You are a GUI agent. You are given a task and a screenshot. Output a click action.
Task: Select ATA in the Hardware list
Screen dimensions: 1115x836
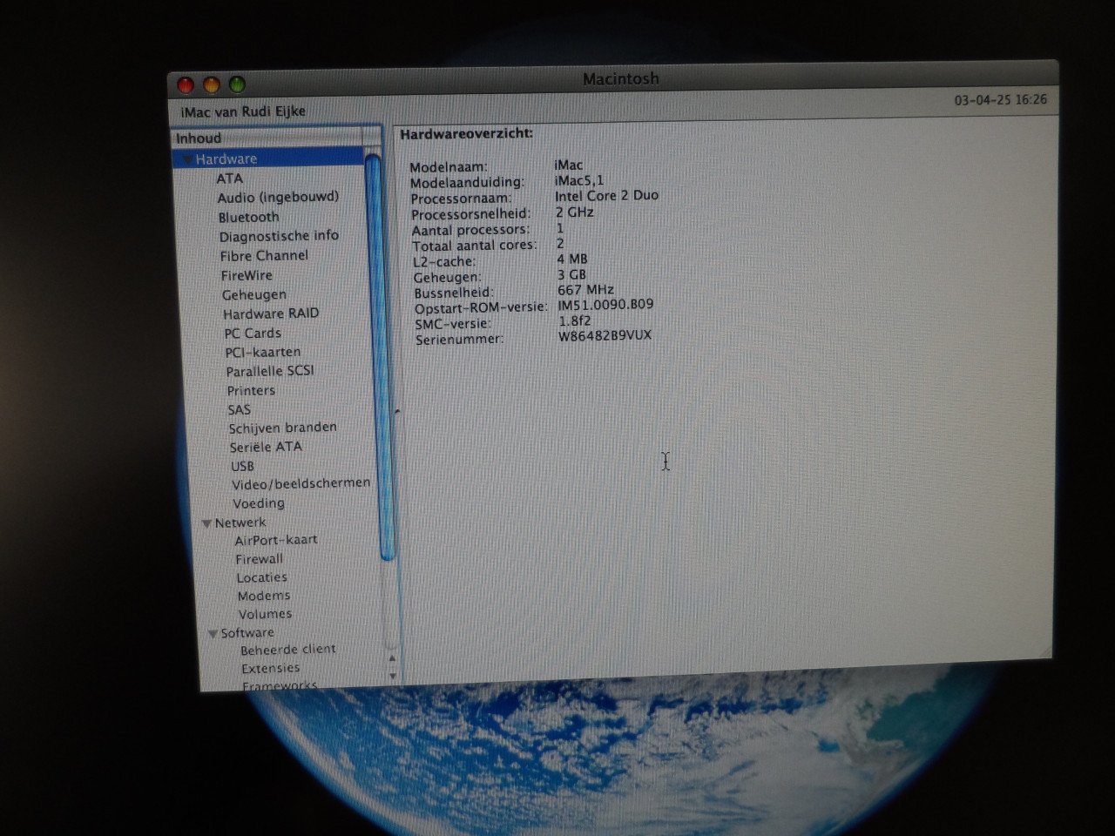tap(229, 179)
